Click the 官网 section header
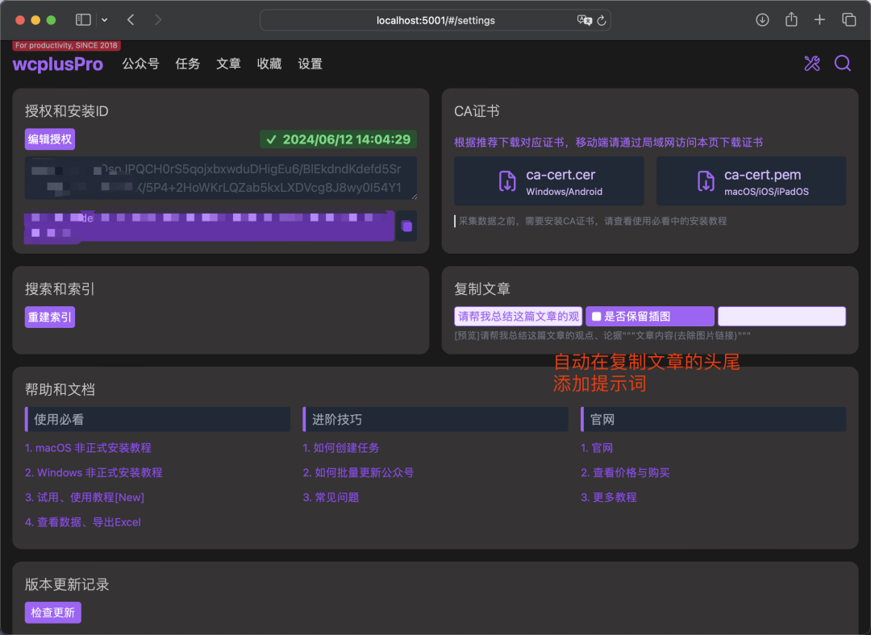Viewport: 871px width, 635px height. [713, 419]
